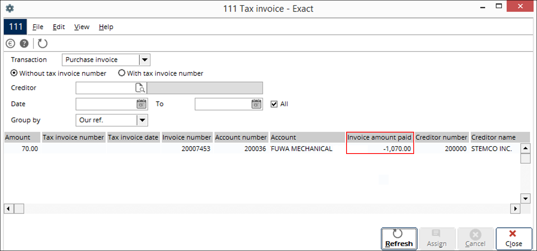
Task: Click horizontal scrollbar right arrow
Action: [x=516, y=209]
